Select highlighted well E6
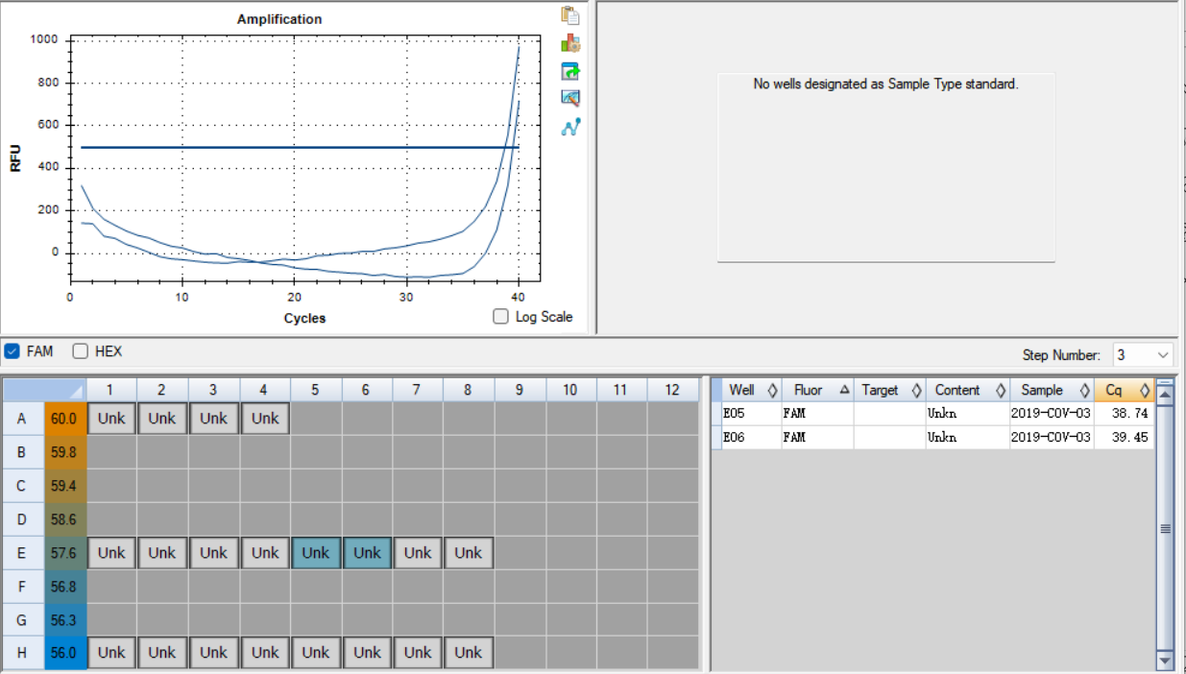 click(x=367, y=553)
